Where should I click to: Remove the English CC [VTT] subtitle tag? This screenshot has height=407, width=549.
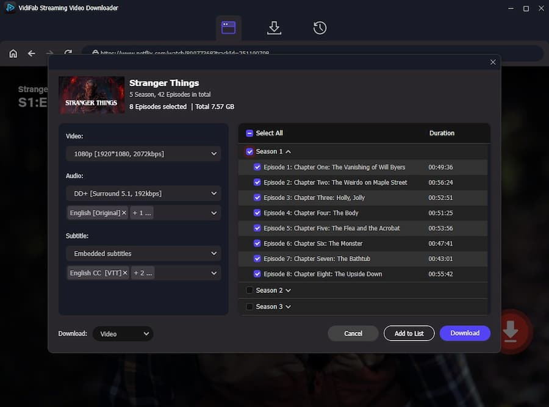pyautogui.click(x=124, y=273)
